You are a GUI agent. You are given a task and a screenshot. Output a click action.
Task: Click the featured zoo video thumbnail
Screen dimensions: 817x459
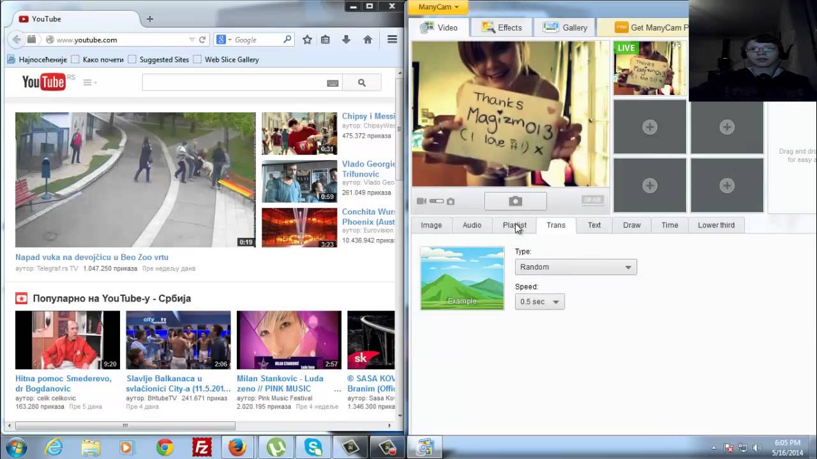[135, 180]
